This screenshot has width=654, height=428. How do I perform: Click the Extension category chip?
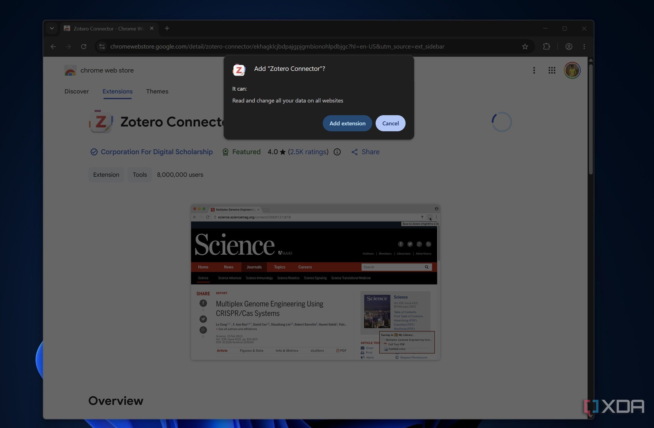(x=106, y=175)
